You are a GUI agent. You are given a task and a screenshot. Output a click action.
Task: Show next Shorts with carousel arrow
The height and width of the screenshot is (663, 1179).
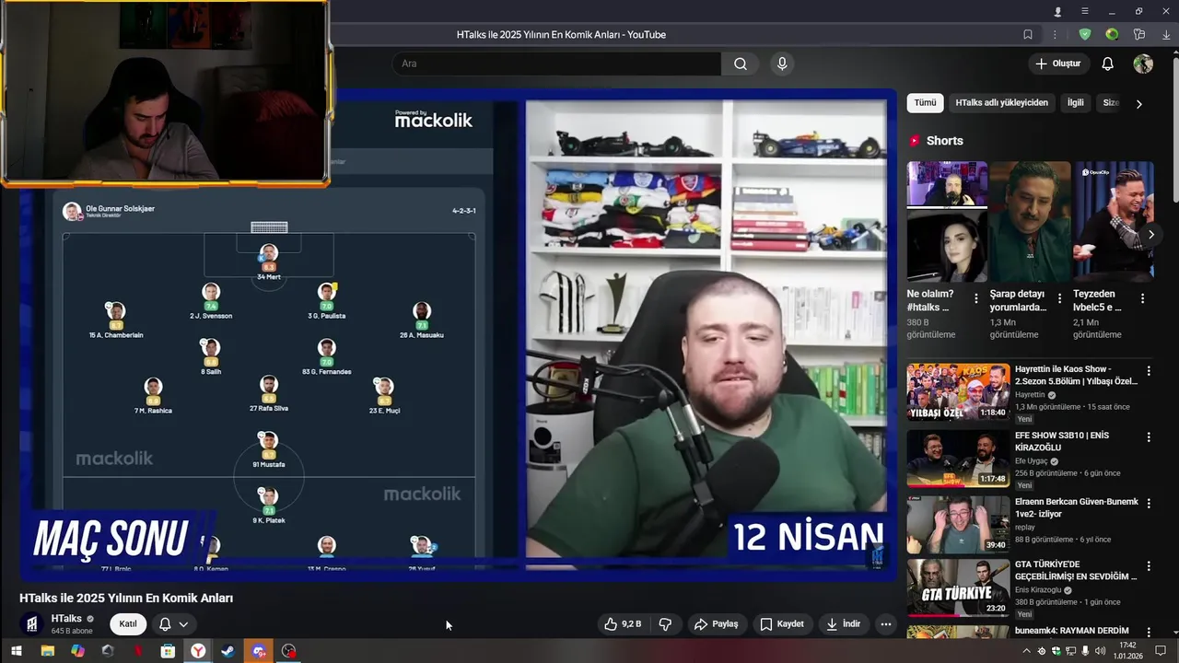(x=1150, y=235)
